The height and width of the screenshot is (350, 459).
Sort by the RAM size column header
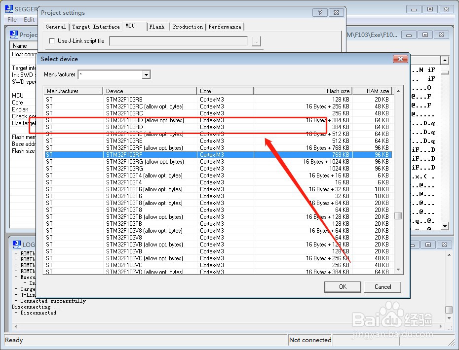tap(372, 91)
